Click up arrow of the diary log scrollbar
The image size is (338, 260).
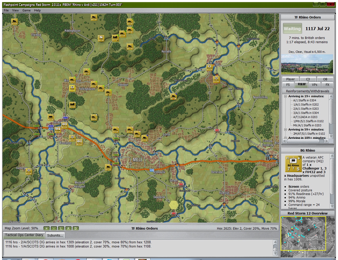275,242
